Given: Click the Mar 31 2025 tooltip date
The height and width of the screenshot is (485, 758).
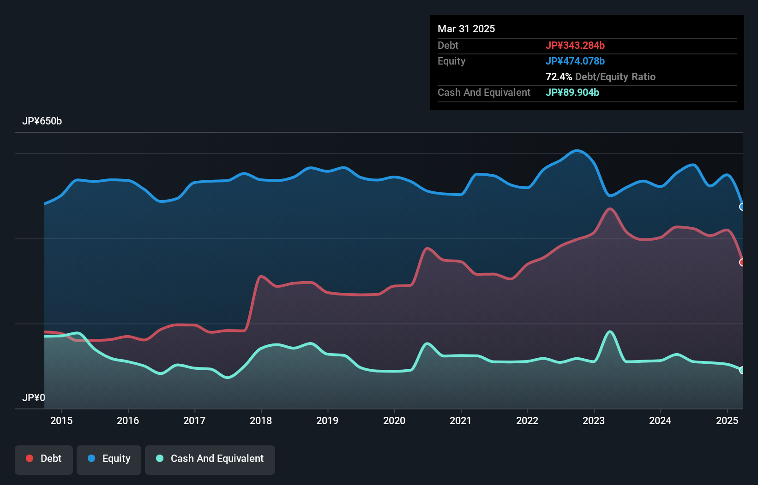Looking at the screenshot, I should coord(466,29).
